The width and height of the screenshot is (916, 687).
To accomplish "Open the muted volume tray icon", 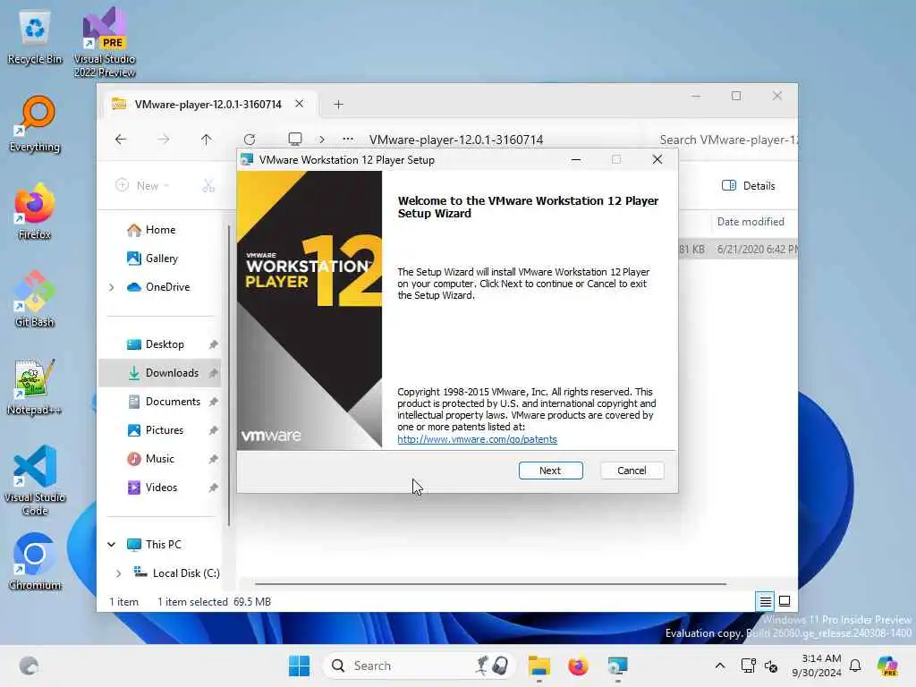I will point(771,666).
